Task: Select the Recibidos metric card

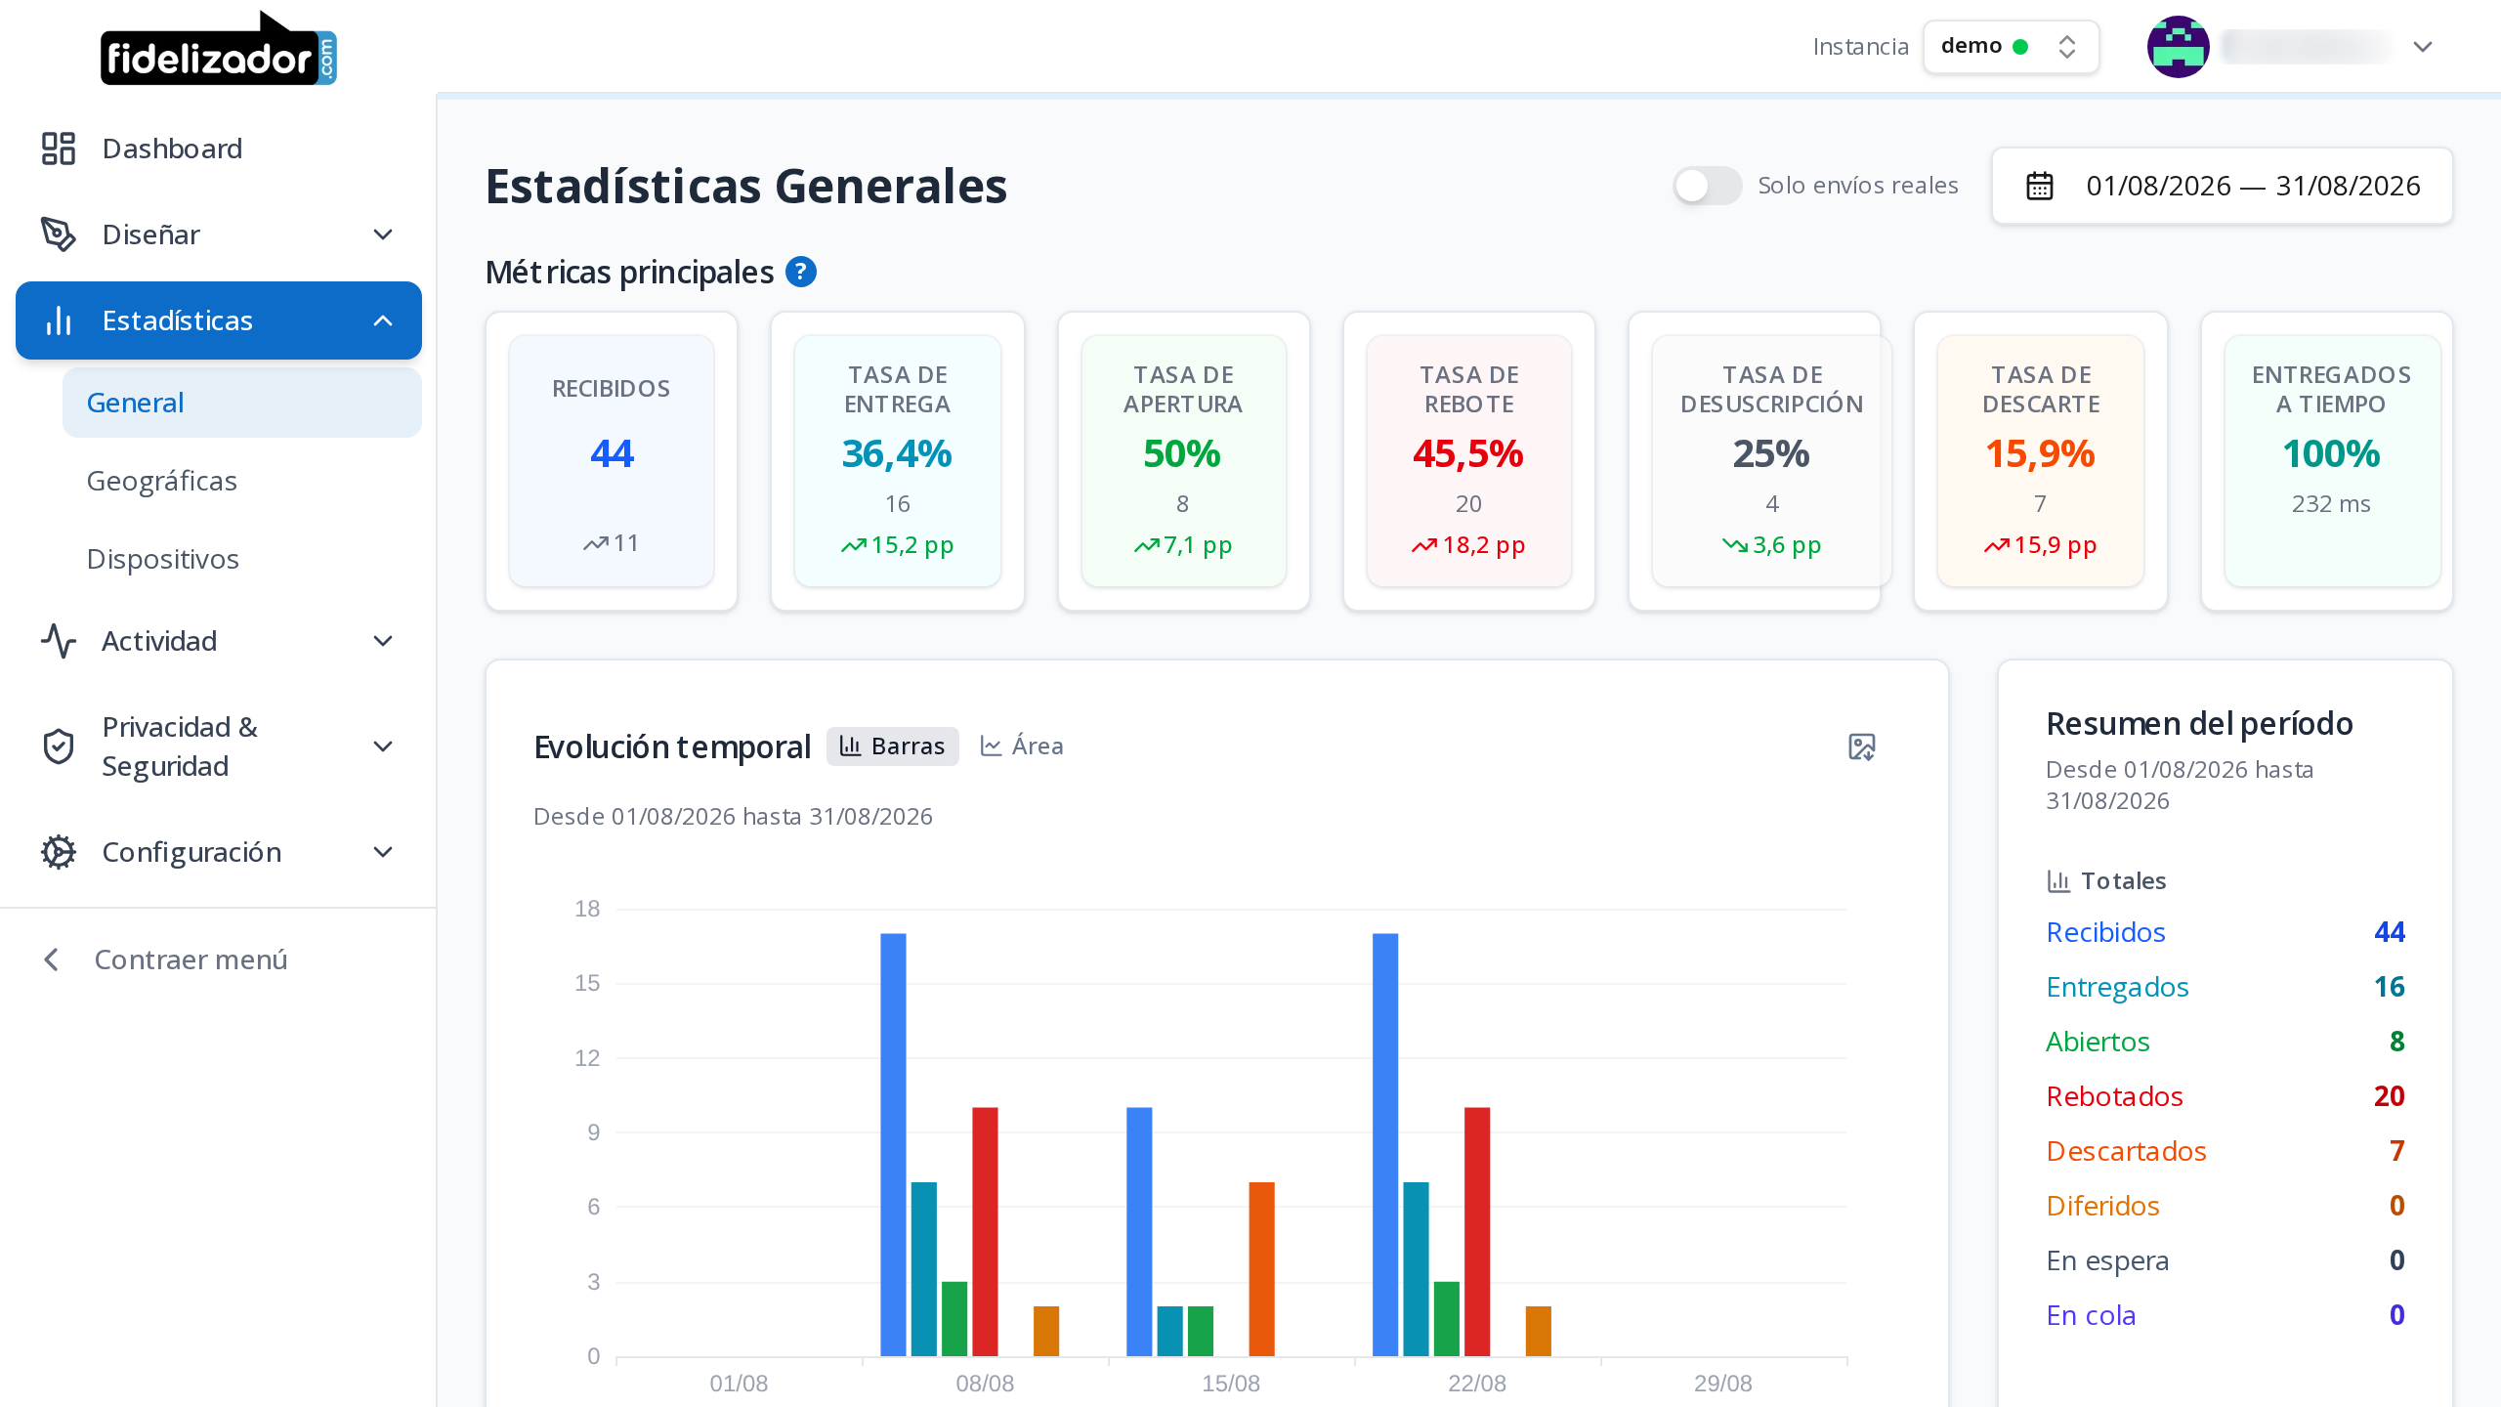Action: coord(612,461)
